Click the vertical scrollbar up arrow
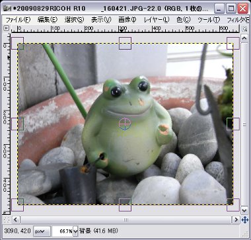The height and width of the screenshot is (240, 251). click(244, 38)
